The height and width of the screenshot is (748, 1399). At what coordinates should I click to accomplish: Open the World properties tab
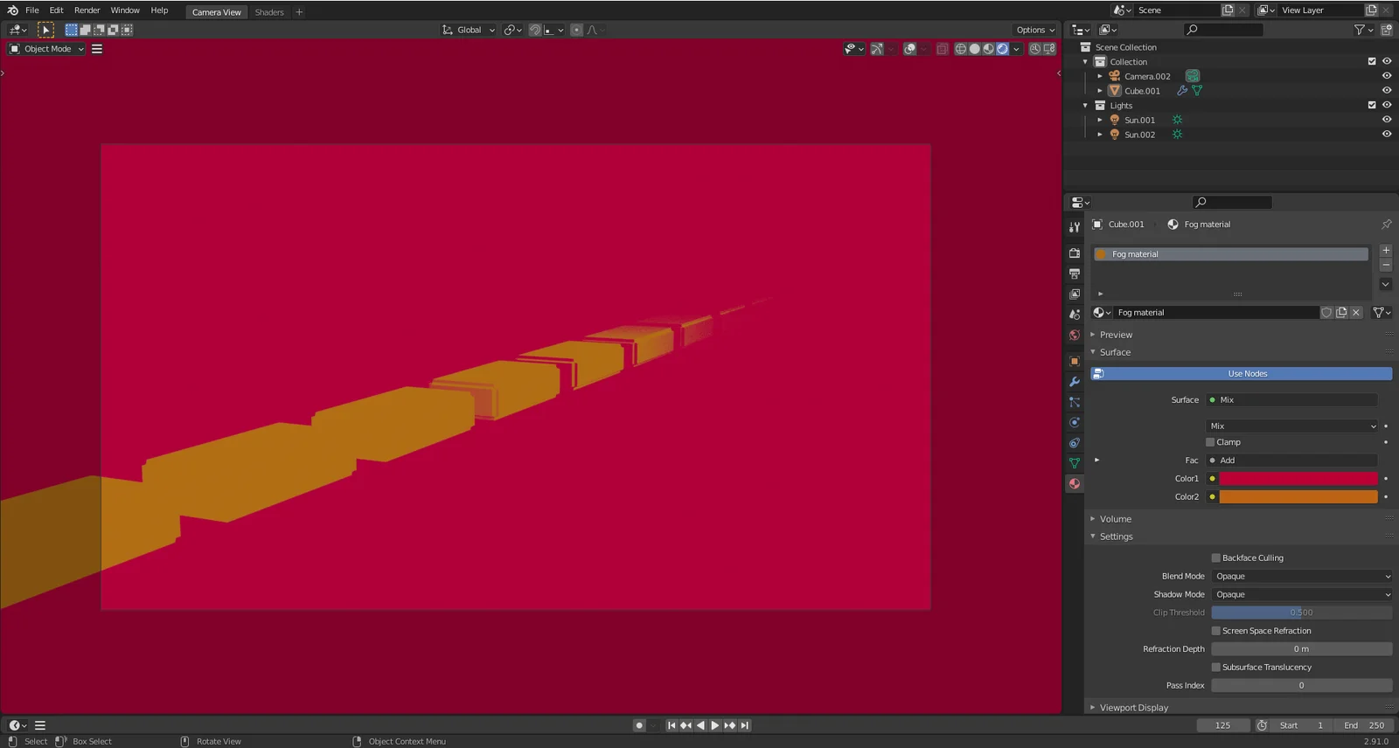pos(1075,336)
